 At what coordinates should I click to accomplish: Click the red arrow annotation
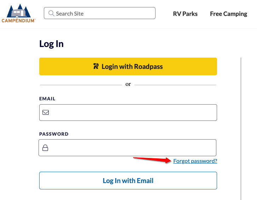tap(152, 160)
